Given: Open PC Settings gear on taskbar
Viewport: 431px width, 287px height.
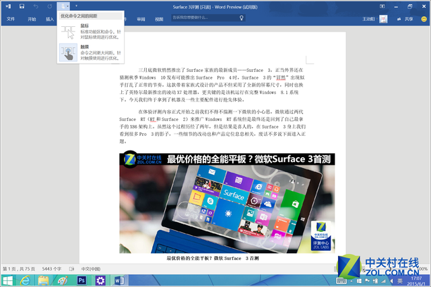Looking at the screenshot, I should [100, 280].
